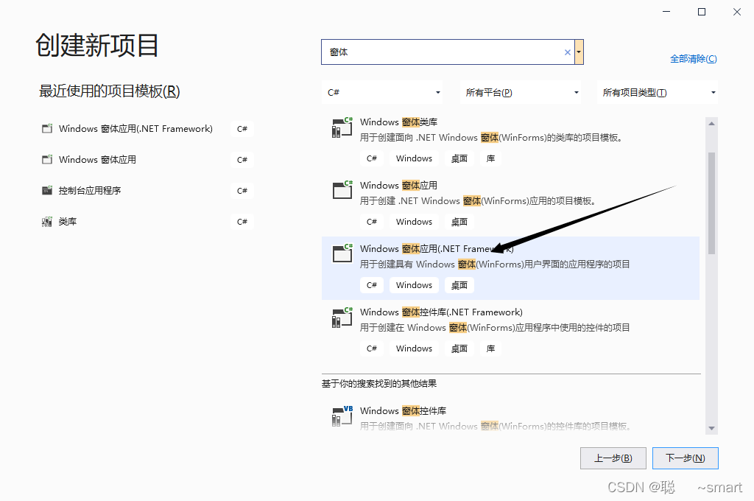
Task: Click C# tag under Windows 窗体应用(.NET Framework)
Action: click(x=372, y=285)
